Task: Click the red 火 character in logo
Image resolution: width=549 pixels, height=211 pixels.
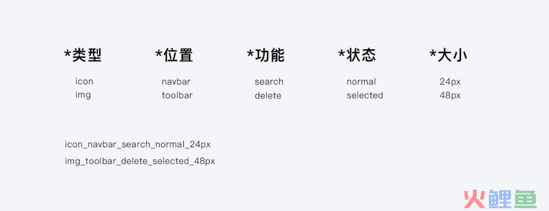Action: (x=475, y=199)
